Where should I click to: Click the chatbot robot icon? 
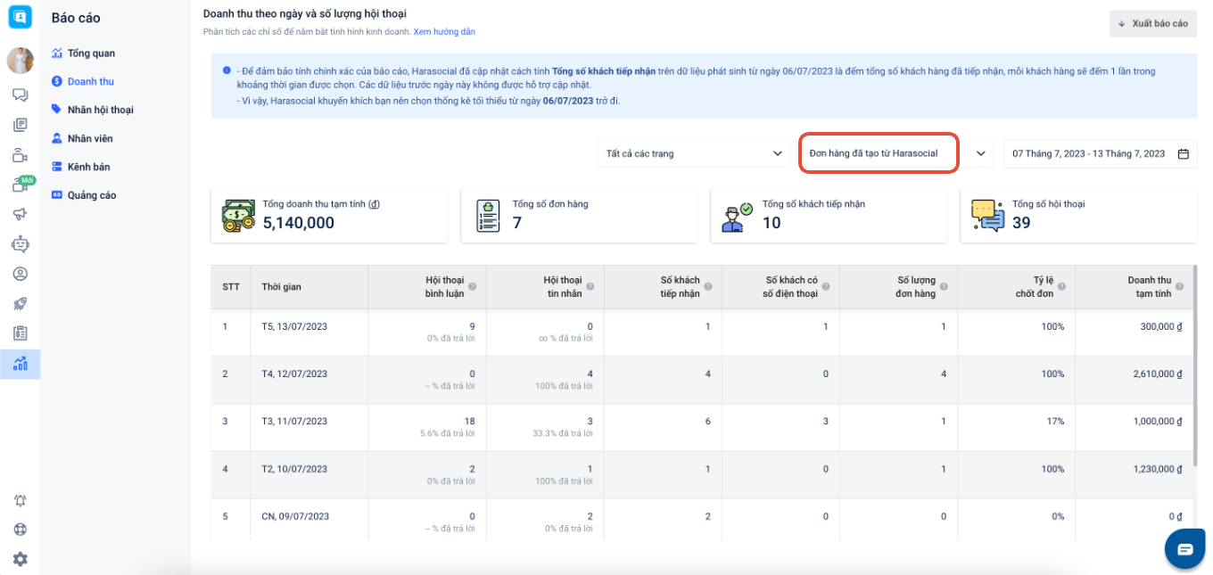pos(20,243)
